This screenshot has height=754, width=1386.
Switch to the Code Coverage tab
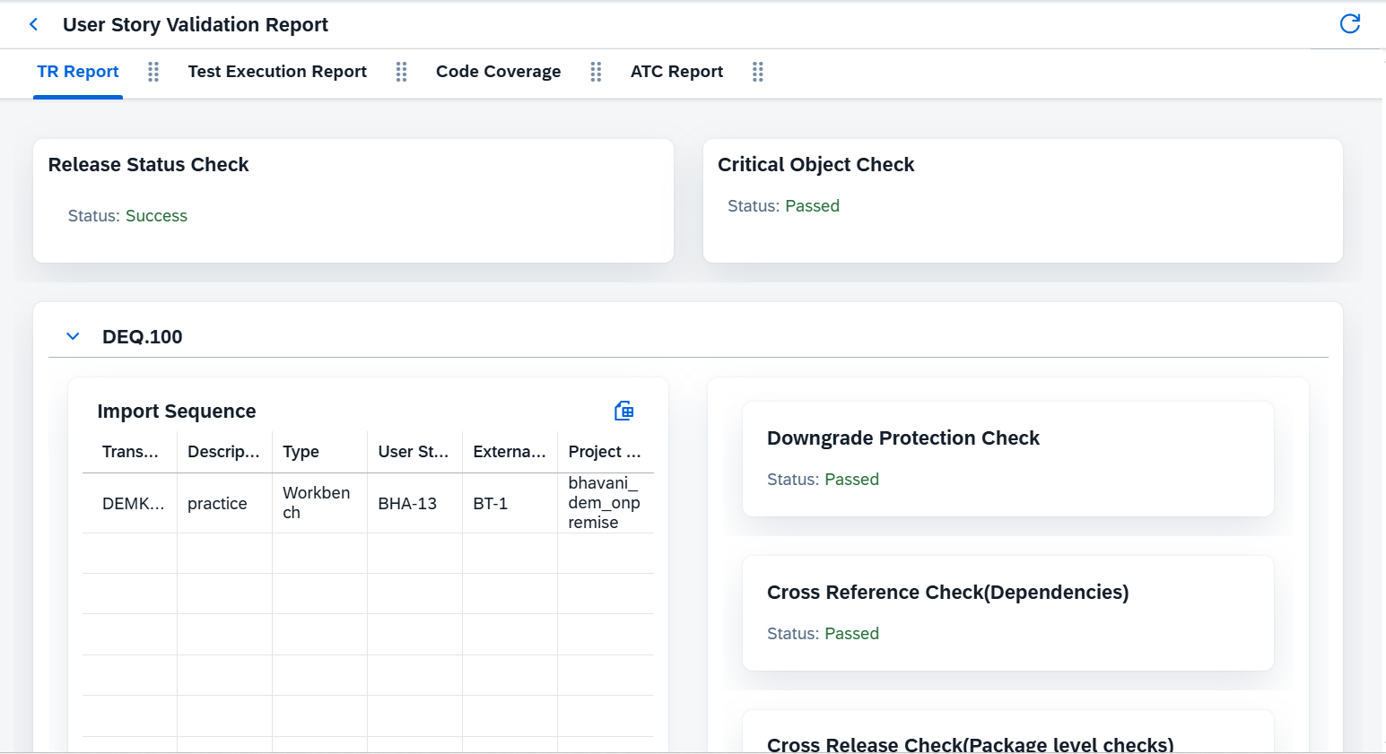click(498, 72)
